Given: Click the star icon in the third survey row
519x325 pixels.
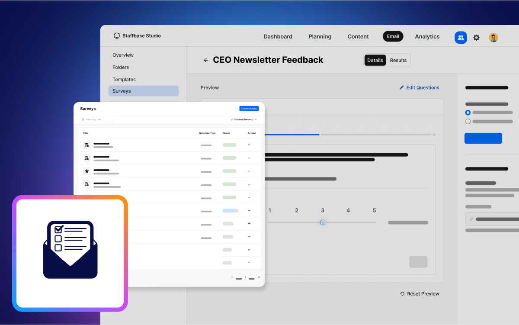Looking at the screenshot, I should tap(86, 171).
